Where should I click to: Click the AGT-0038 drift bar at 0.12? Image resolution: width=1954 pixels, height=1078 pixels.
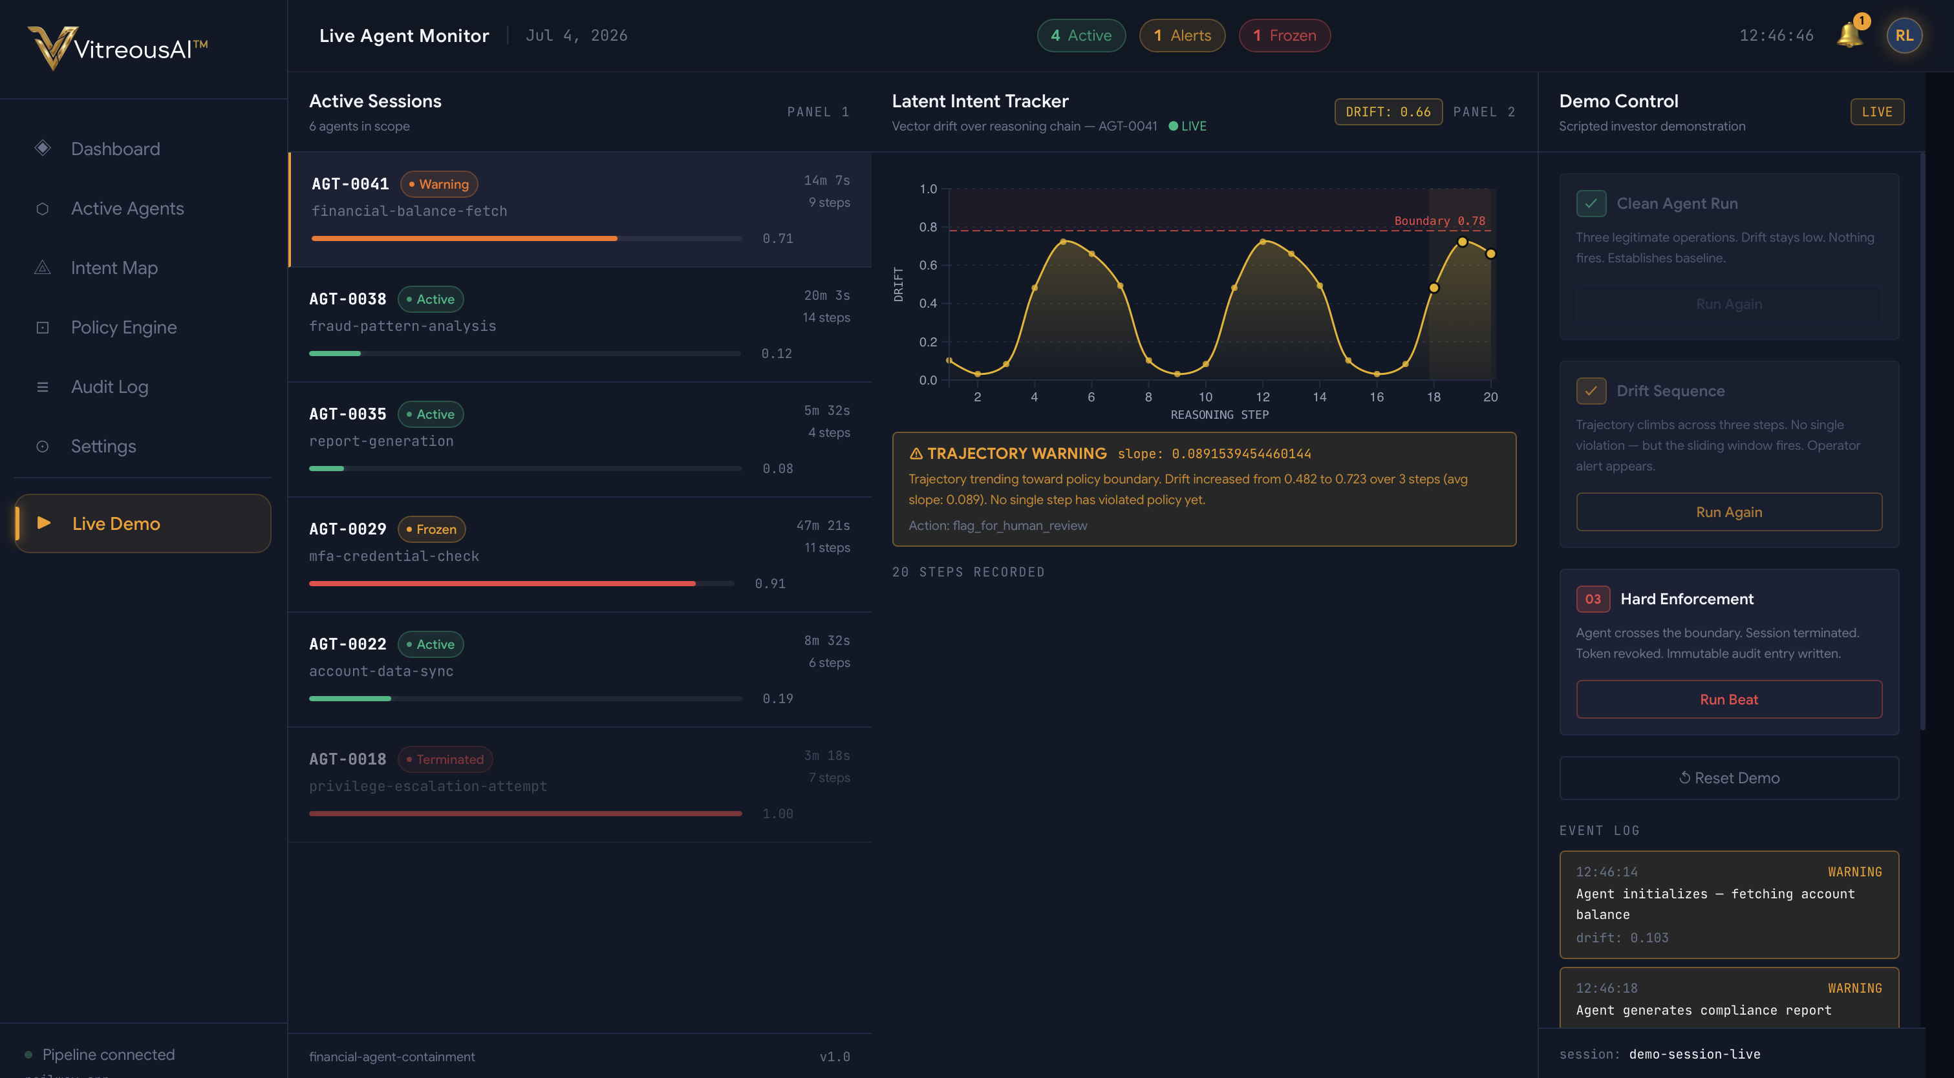tap(525, 354)
